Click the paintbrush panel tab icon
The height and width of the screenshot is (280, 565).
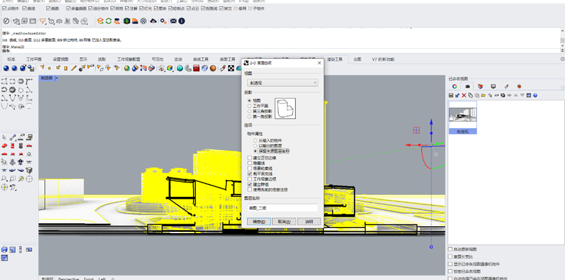(x=506, y=87)
